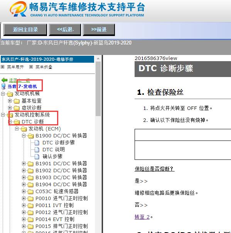Click the DTC 说明 page icon
Viewport: 231px width, 233px height.
click(x=37, y=150)
